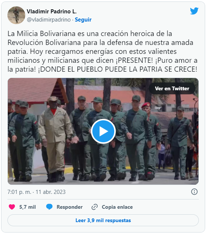This screenshot has width=207, height=234.
Task: Click the Responder label
Action: (x=70, y=207)
